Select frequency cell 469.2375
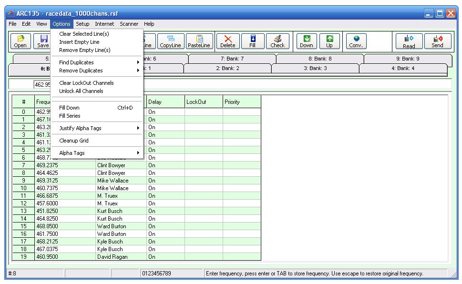This screenshot has height=284, width=462. coord(65,165)
